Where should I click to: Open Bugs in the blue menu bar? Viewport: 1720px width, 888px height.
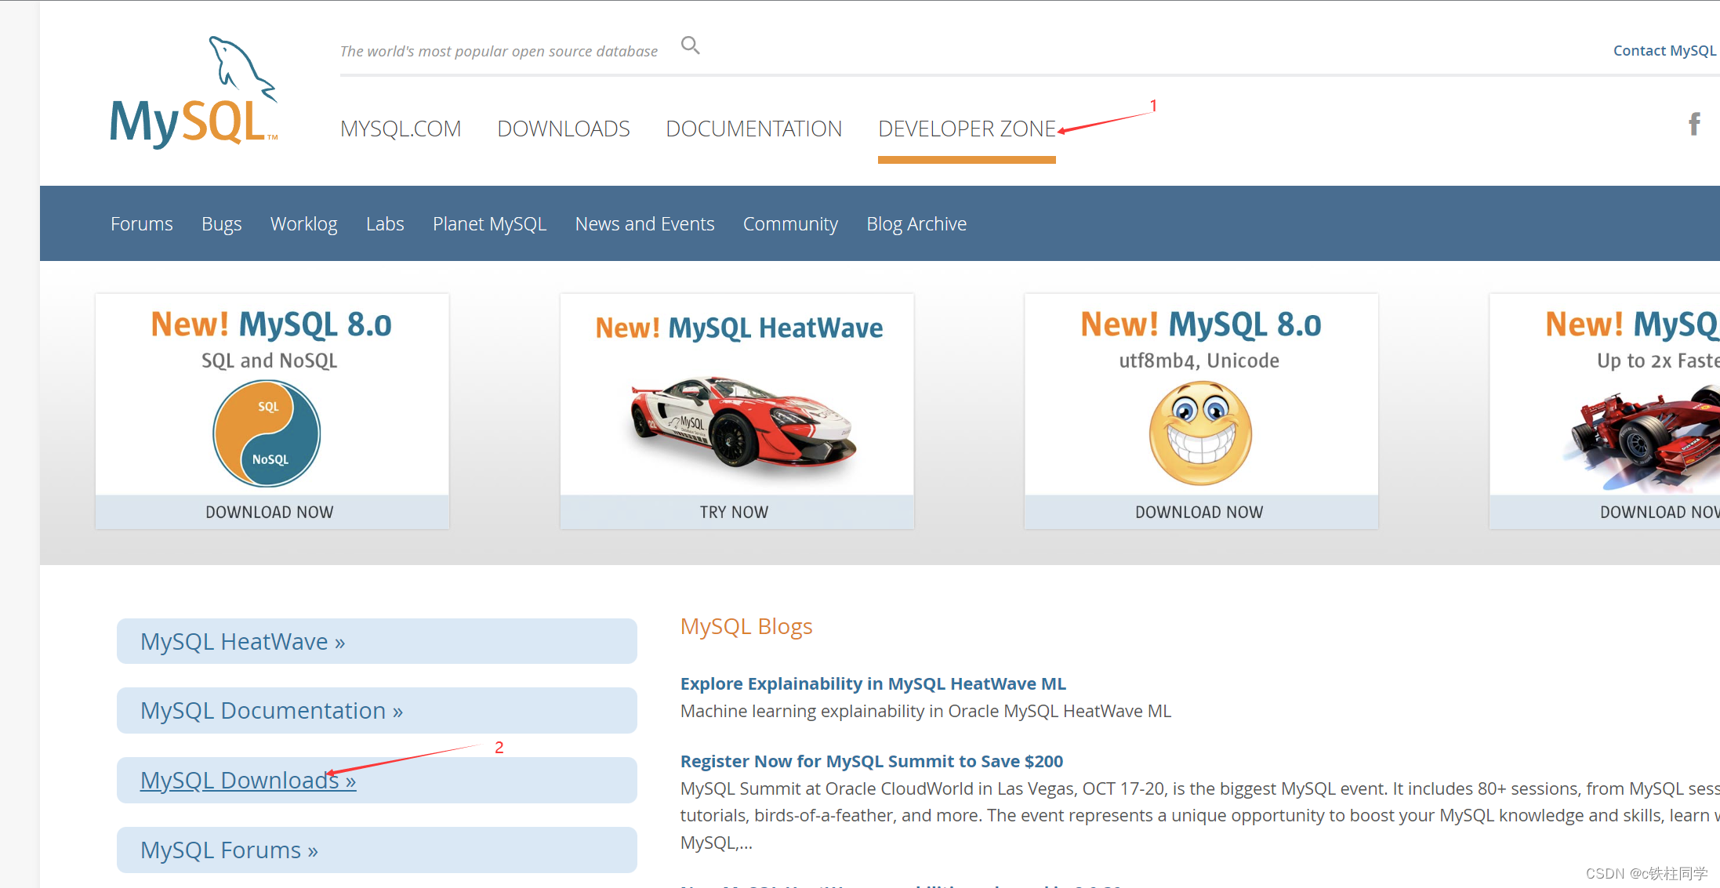click(x=222, y=224)
